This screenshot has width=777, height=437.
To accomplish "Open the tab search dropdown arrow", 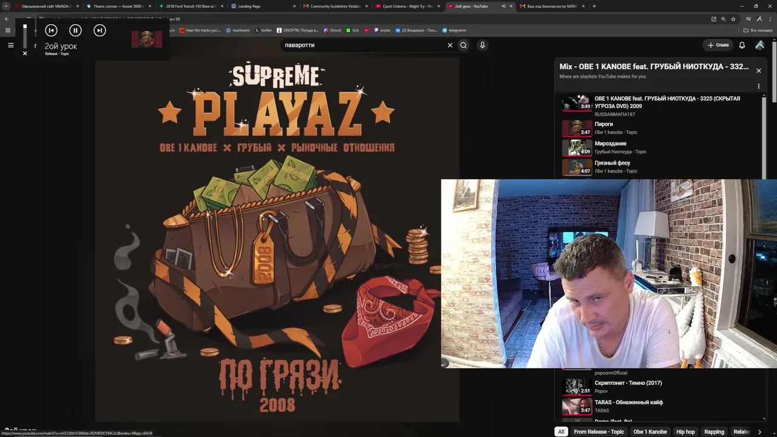I will [x=6, y=6].
